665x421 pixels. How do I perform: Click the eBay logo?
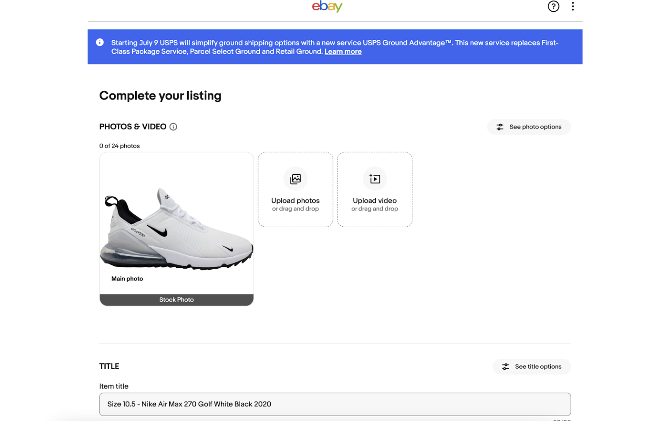tap(327, 6)
